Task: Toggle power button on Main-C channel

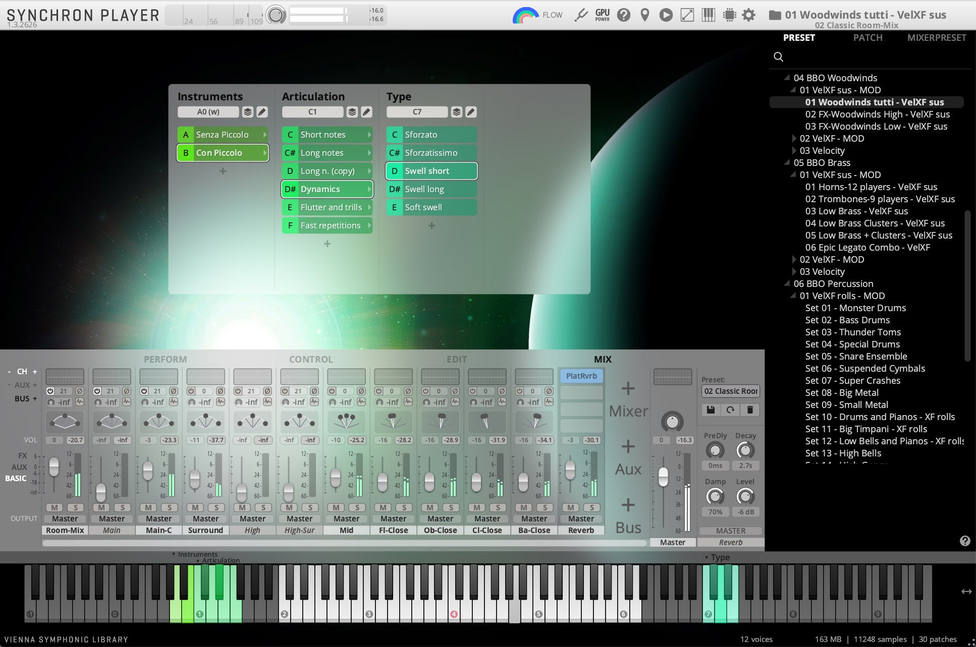Action: tap(144, 391)
